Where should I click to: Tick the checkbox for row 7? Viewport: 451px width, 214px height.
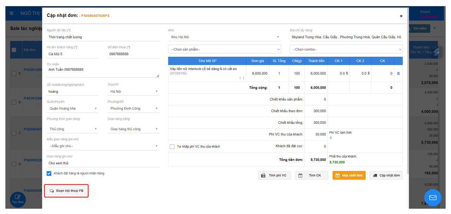click(14, 133)
